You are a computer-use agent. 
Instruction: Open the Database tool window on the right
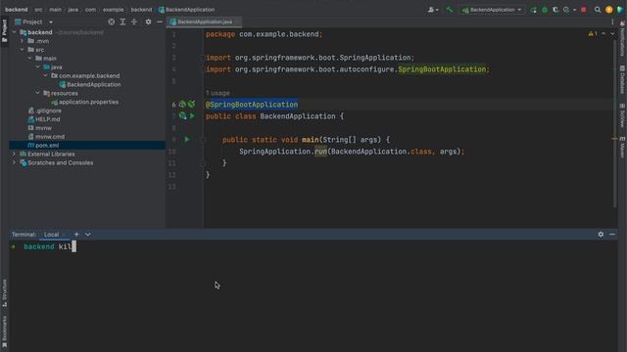pyautogui.click(x=622, y=79)
